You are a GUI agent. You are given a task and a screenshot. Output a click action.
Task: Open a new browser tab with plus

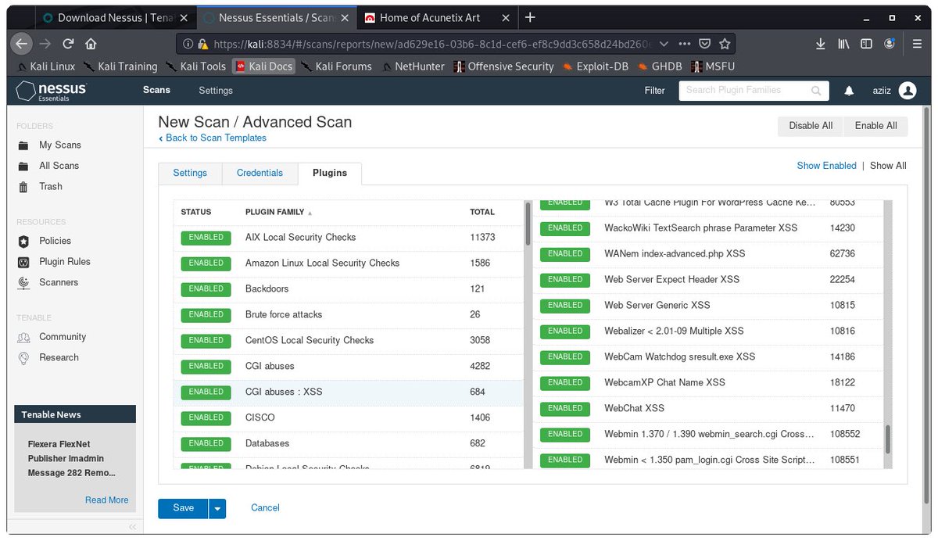[530, 17]
